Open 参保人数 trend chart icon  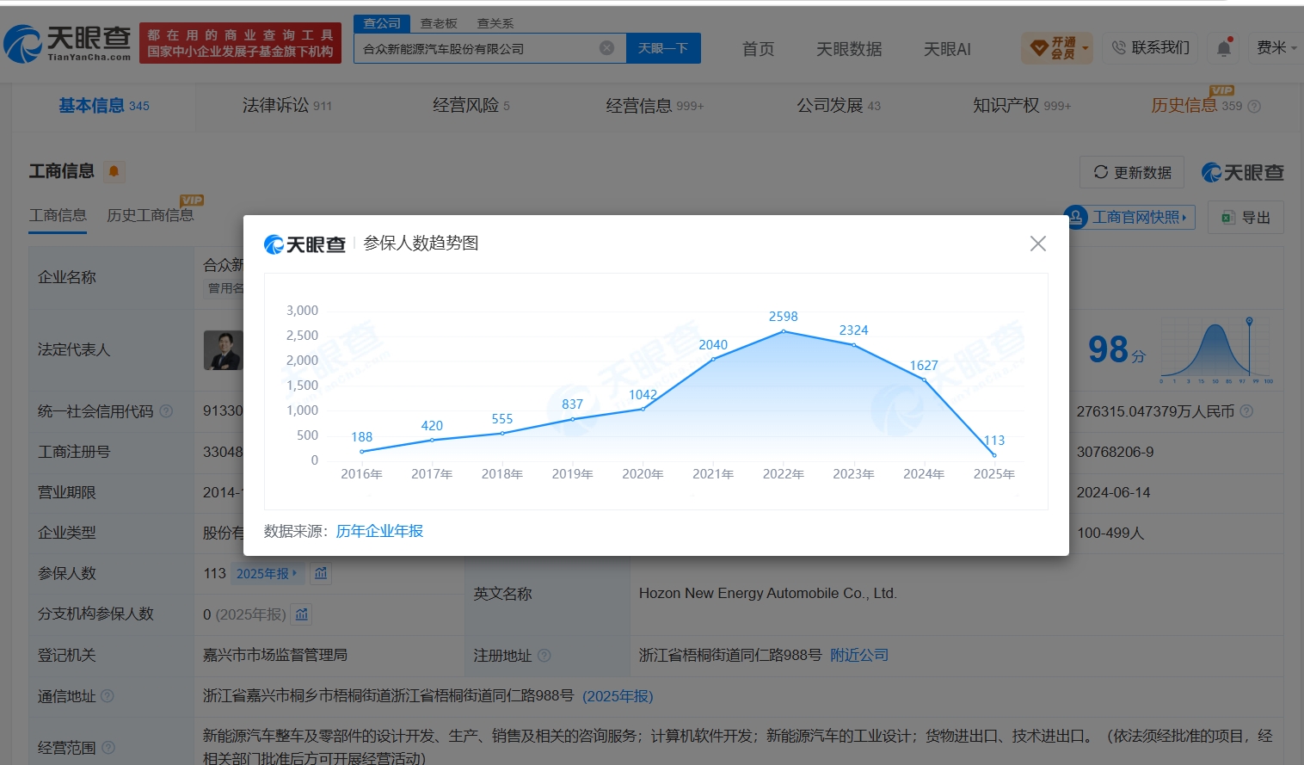[x=321, y=573]
